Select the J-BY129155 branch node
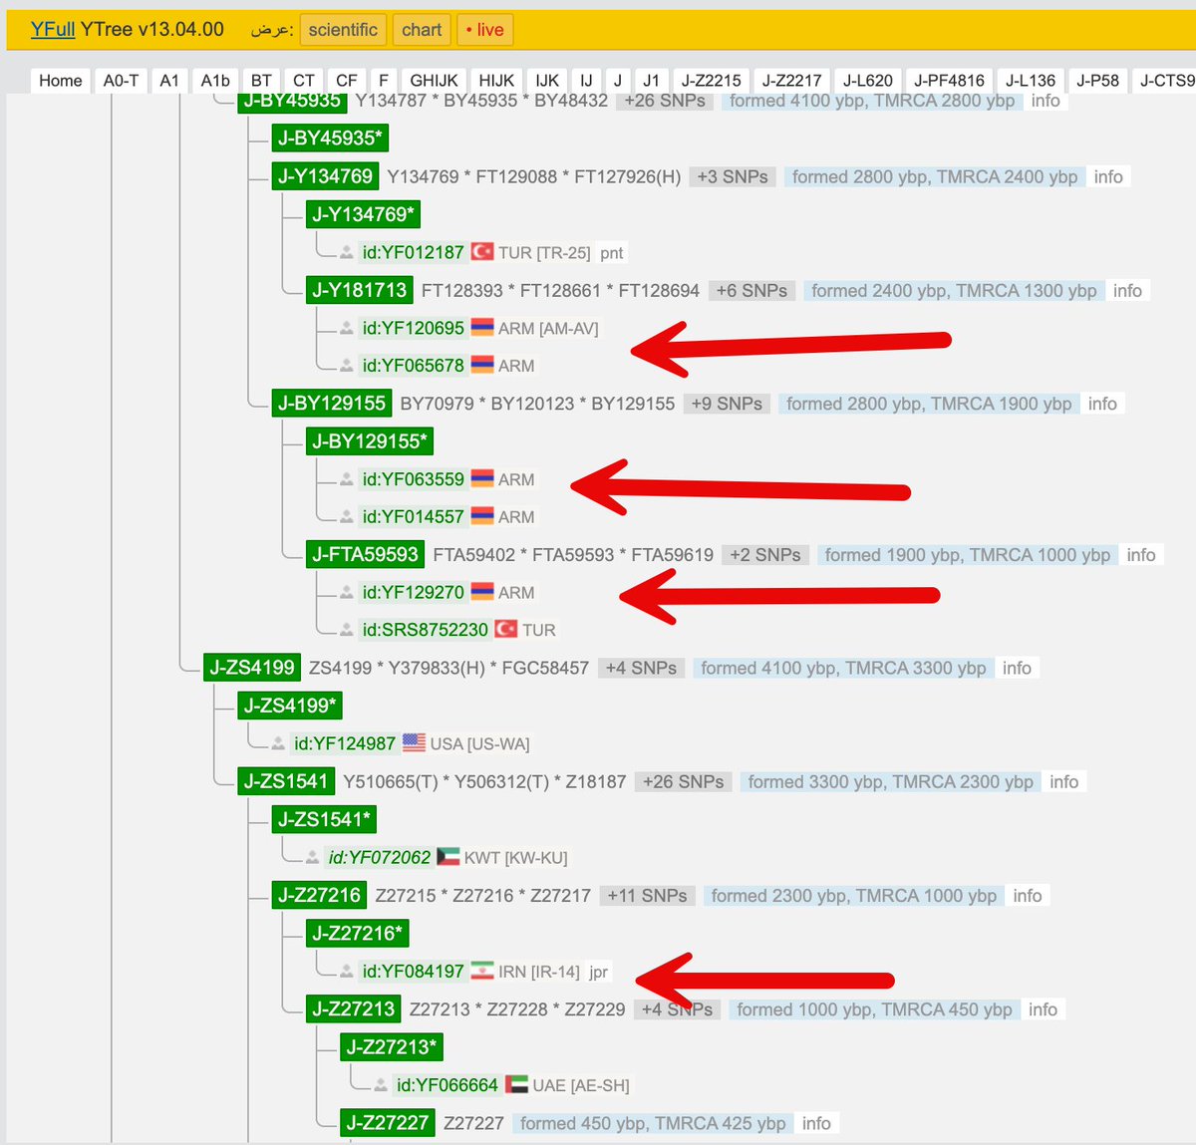 (x=332, y=404)
